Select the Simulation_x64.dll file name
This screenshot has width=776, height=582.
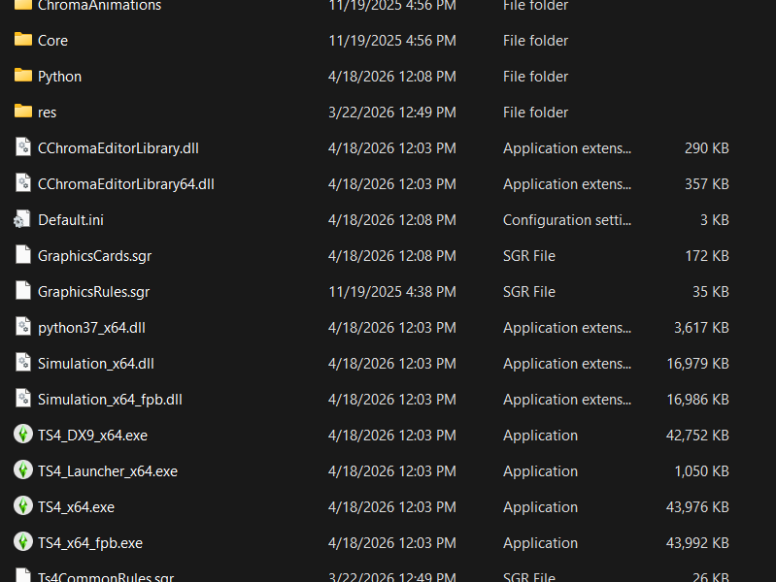click(95, 364)
